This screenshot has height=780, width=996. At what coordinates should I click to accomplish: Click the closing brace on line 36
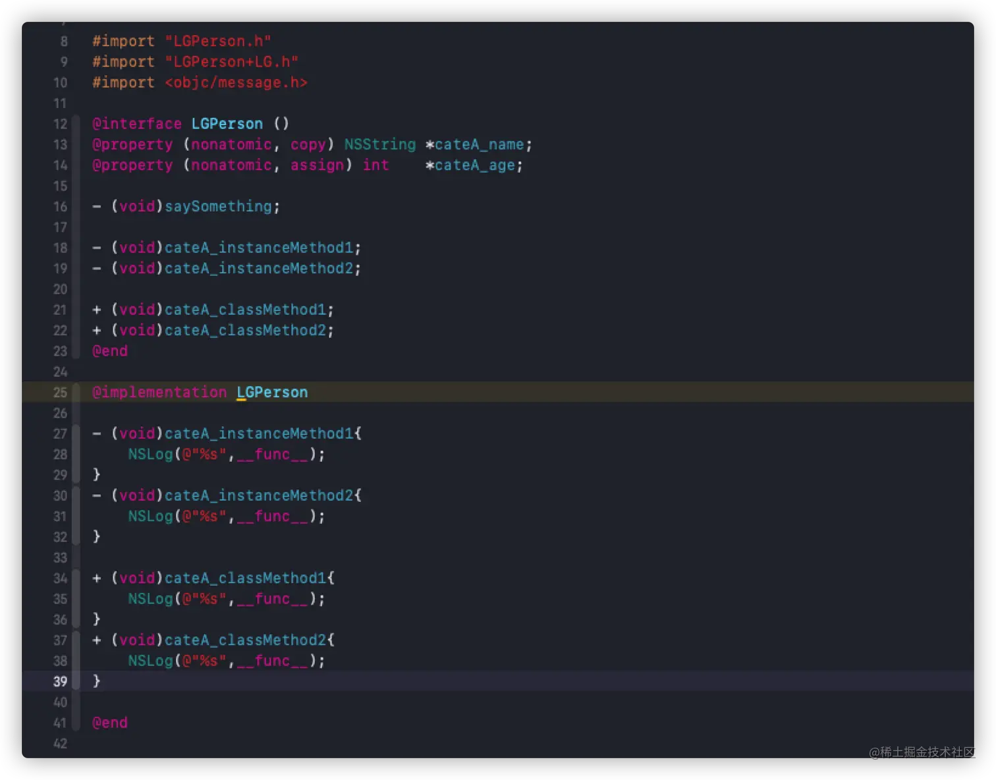point(97,619)
